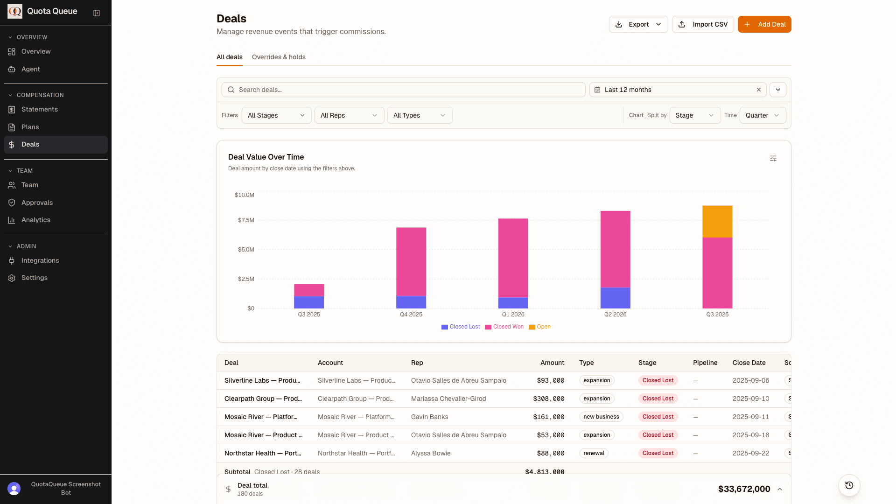Open chart settings sliders icon
896x504 pixels.
(773, 158)
